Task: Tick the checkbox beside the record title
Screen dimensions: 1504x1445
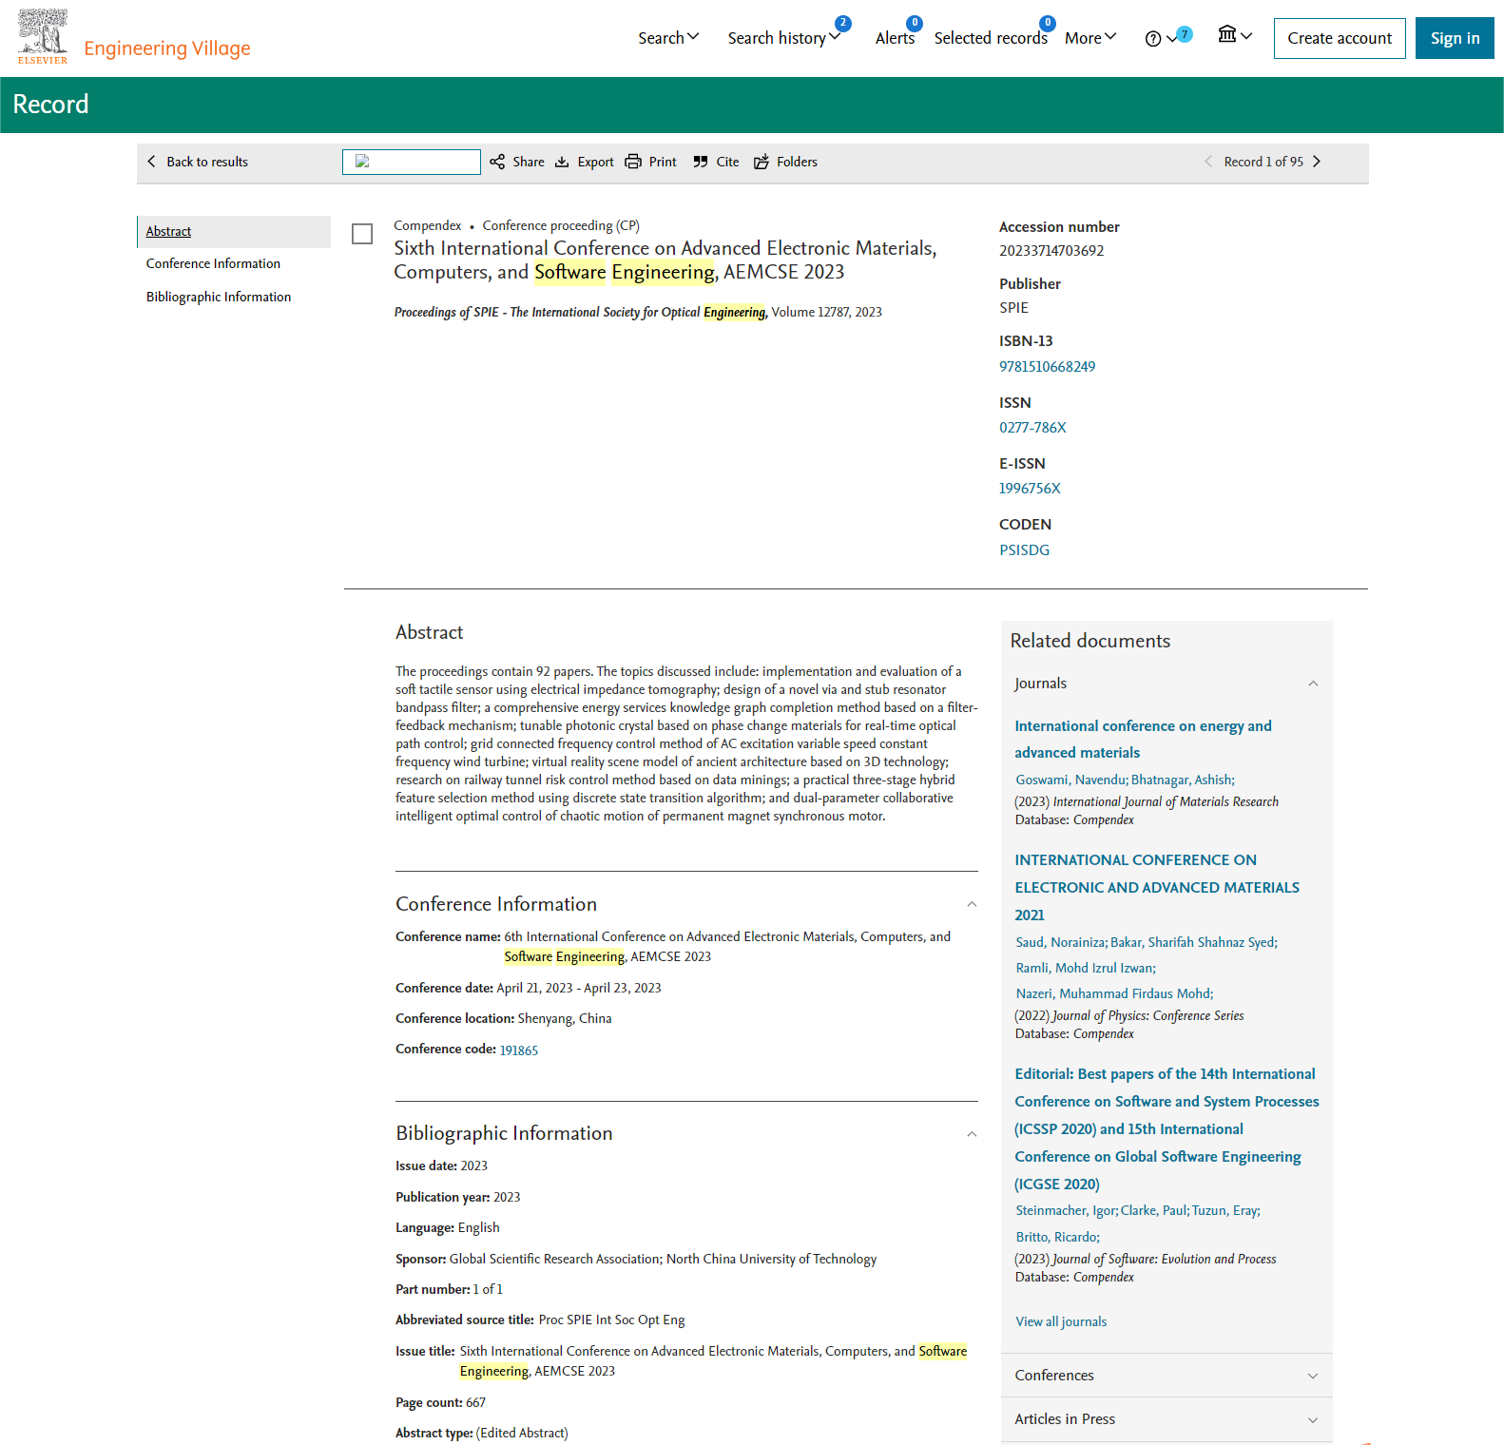Action: point(362,234)
